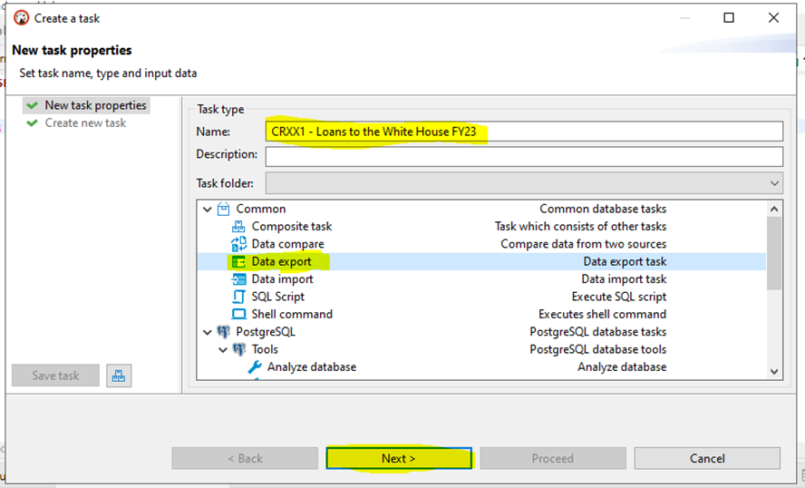
Task: Click into the Name input field
Action: click(x=524, y=132)
